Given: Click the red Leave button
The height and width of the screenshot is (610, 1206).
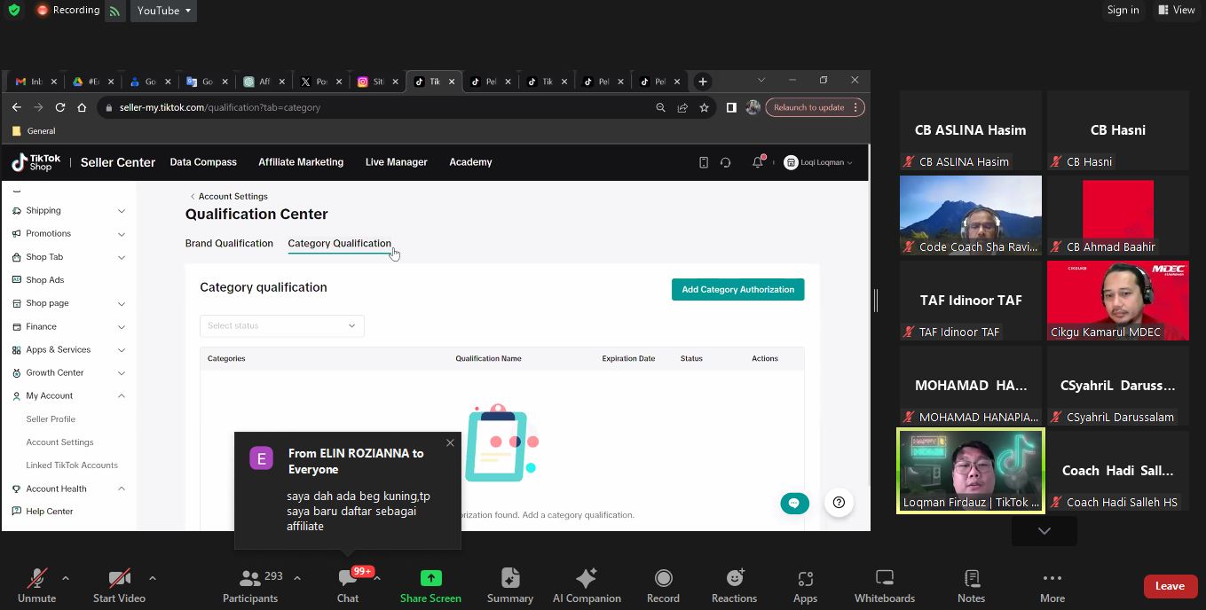Looking at the screenshot, I should pyautogui.click(x=1170, y=586).
